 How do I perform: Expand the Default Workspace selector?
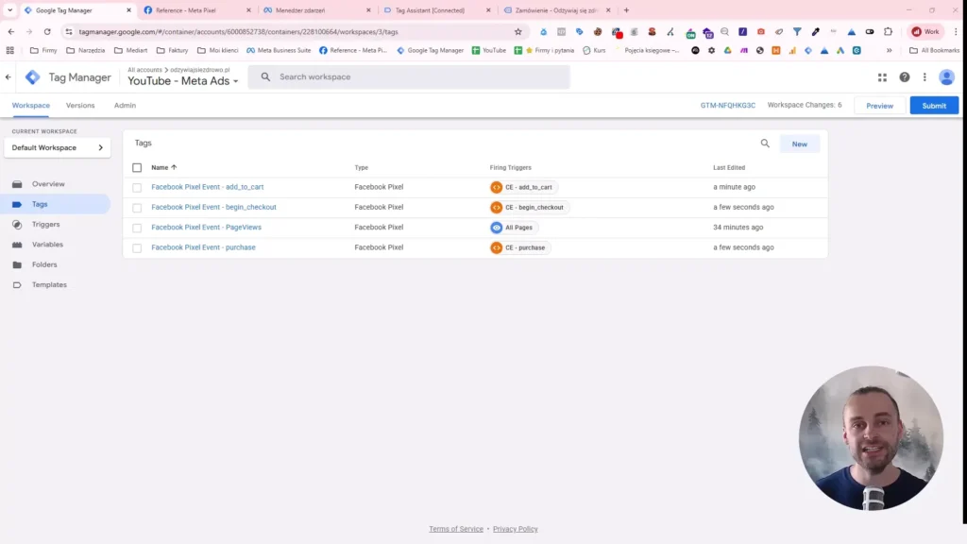(x=58, y=148)
